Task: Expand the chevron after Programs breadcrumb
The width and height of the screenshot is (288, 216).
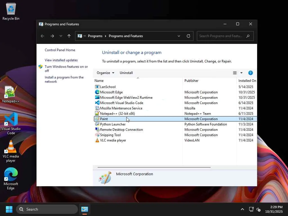Action: (x=105, y=36)
